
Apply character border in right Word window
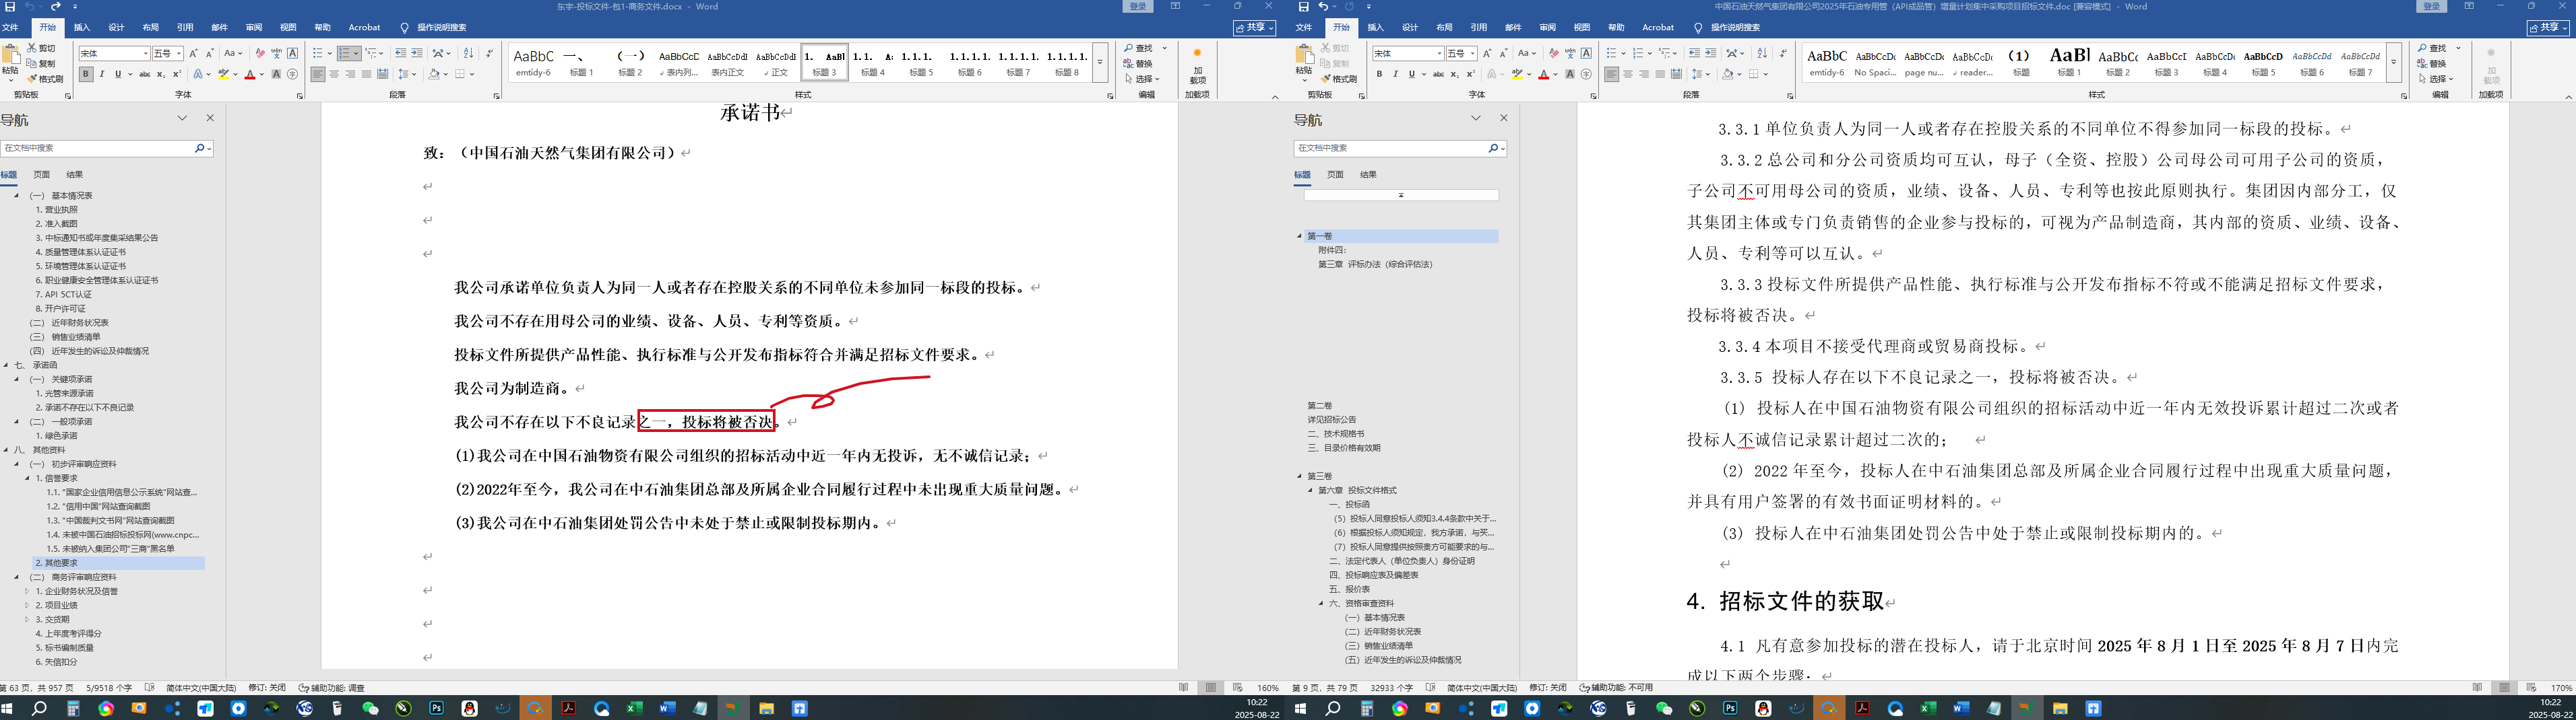pyautogui.click(x=1586, y=53)
